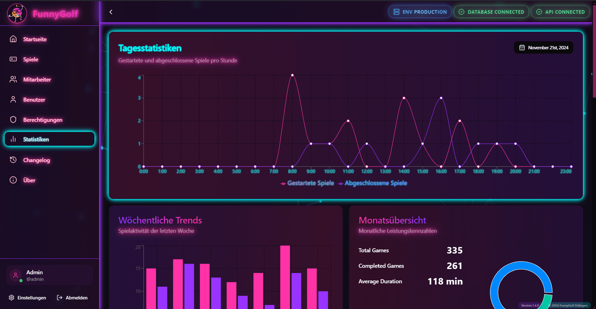The width and height of the screenshot is (596, 309).
Task: Collapse the sidebar with the back chevron
Action: tap(111, 12)
